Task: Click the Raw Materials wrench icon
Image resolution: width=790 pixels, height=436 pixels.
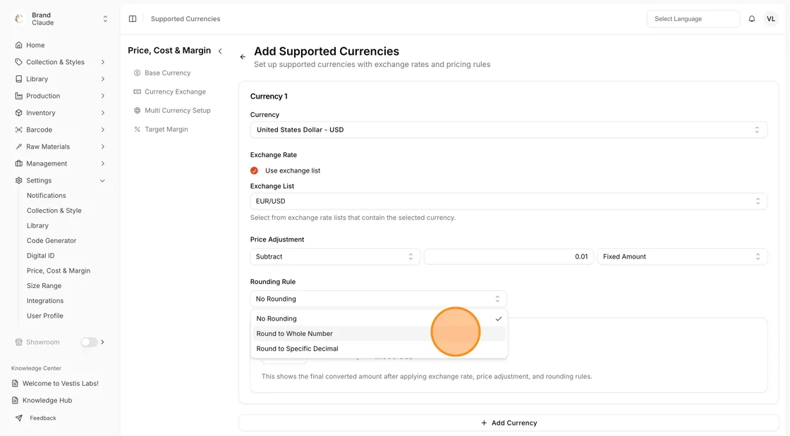Action: coord(18,147)
